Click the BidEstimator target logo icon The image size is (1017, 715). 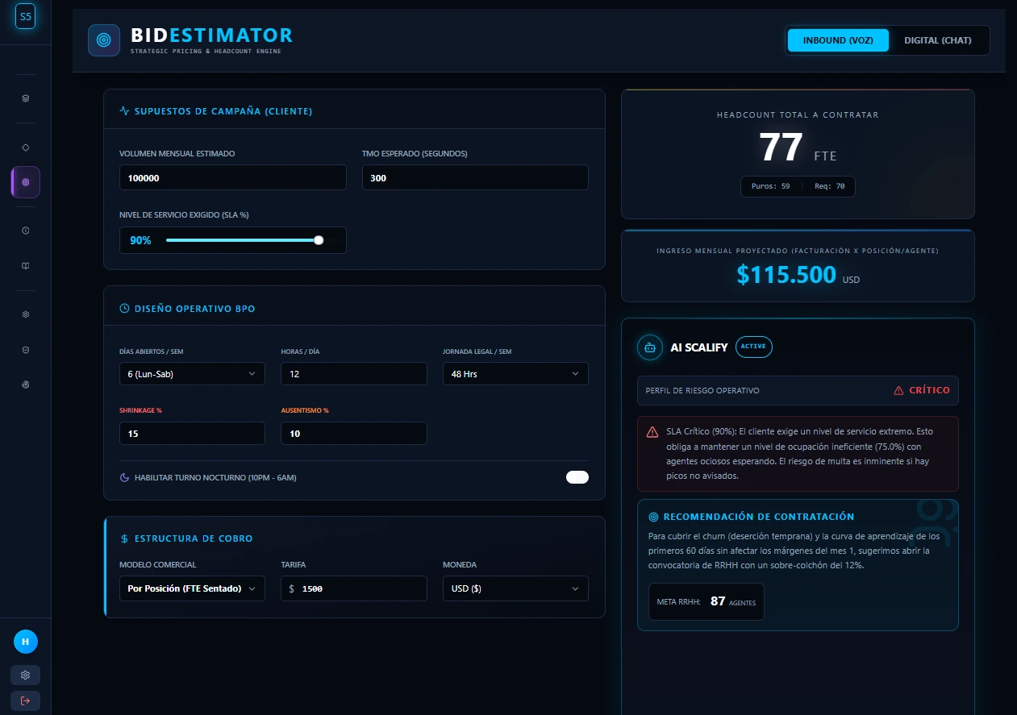104,40
